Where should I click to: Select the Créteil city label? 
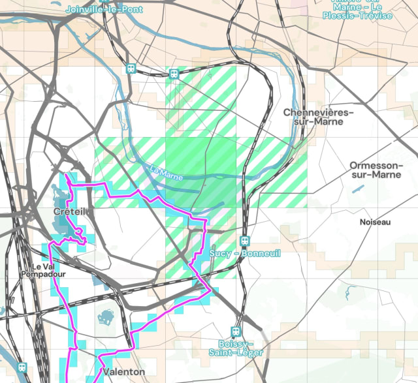[x=70, y=212]
